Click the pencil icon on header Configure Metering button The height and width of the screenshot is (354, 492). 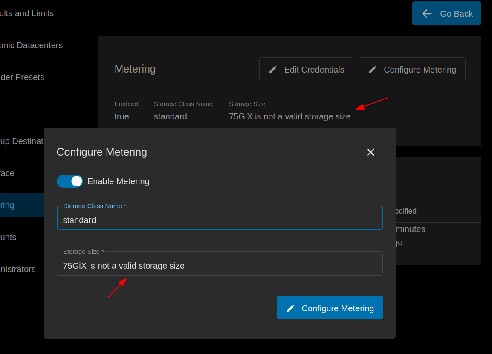click(x=373, y=69)
